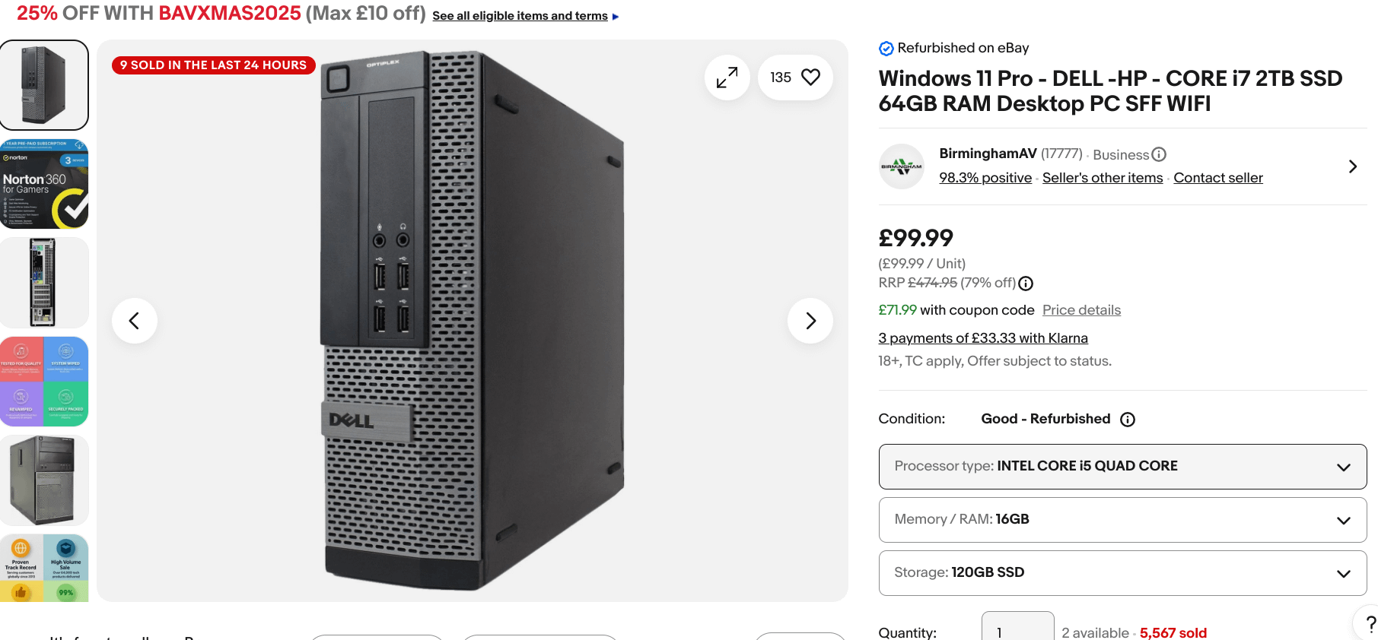Open Seller's other items link

coord(1103,178)
